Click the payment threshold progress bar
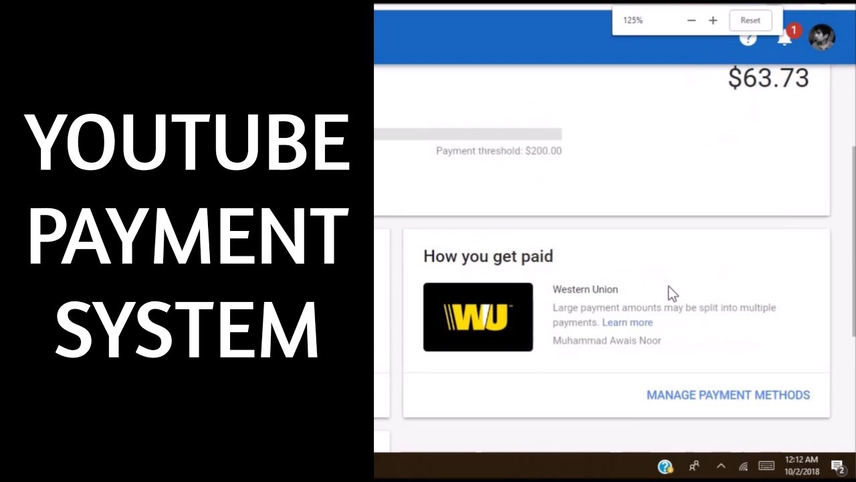 (x=468, y=134)
